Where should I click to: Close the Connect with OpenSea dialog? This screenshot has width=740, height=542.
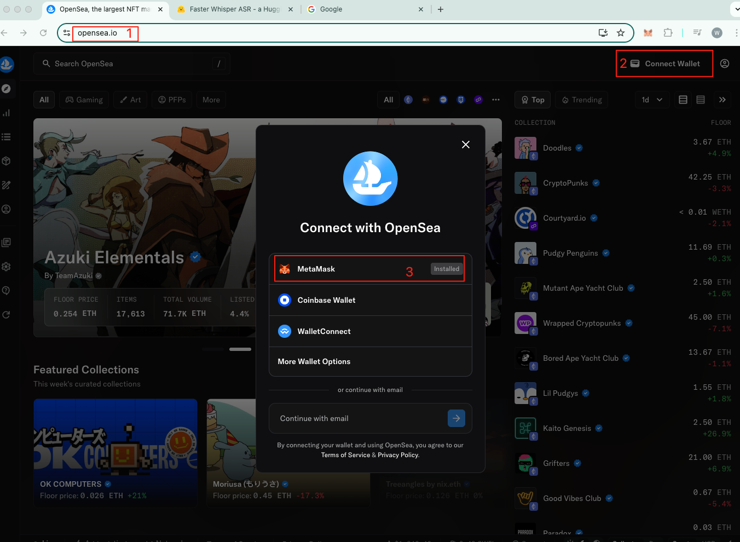466,145
